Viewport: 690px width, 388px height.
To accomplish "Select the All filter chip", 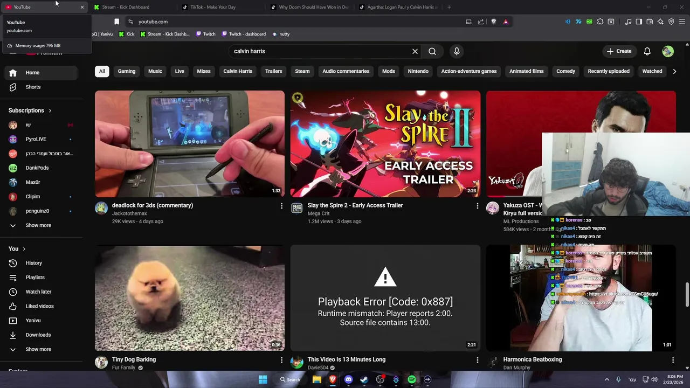I will tap(102, 71).
